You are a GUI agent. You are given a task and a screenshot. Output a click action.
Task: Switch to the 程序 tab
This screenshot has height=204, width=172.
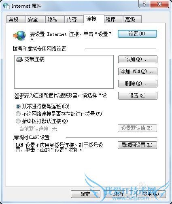pos(113,19)
